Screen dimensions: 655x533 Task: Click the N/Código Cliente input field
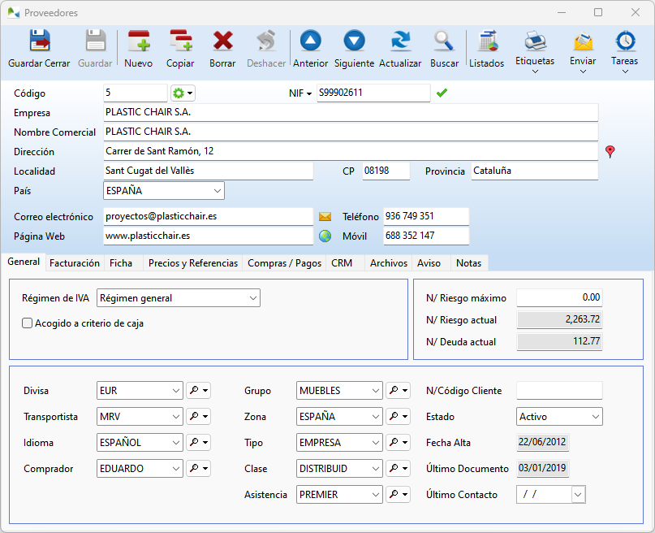tap(559, 391)
